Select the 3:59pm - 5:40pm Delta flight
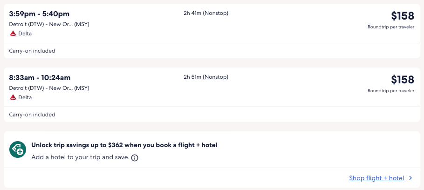Screen dimensions: 424x190 [40, 14]
